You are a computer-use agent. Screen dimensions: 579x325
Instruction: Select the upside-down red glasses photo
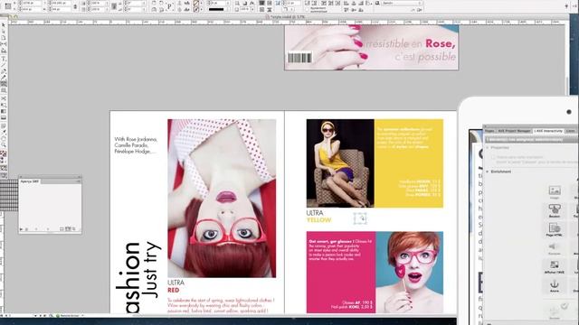click(x=222, y=199)
